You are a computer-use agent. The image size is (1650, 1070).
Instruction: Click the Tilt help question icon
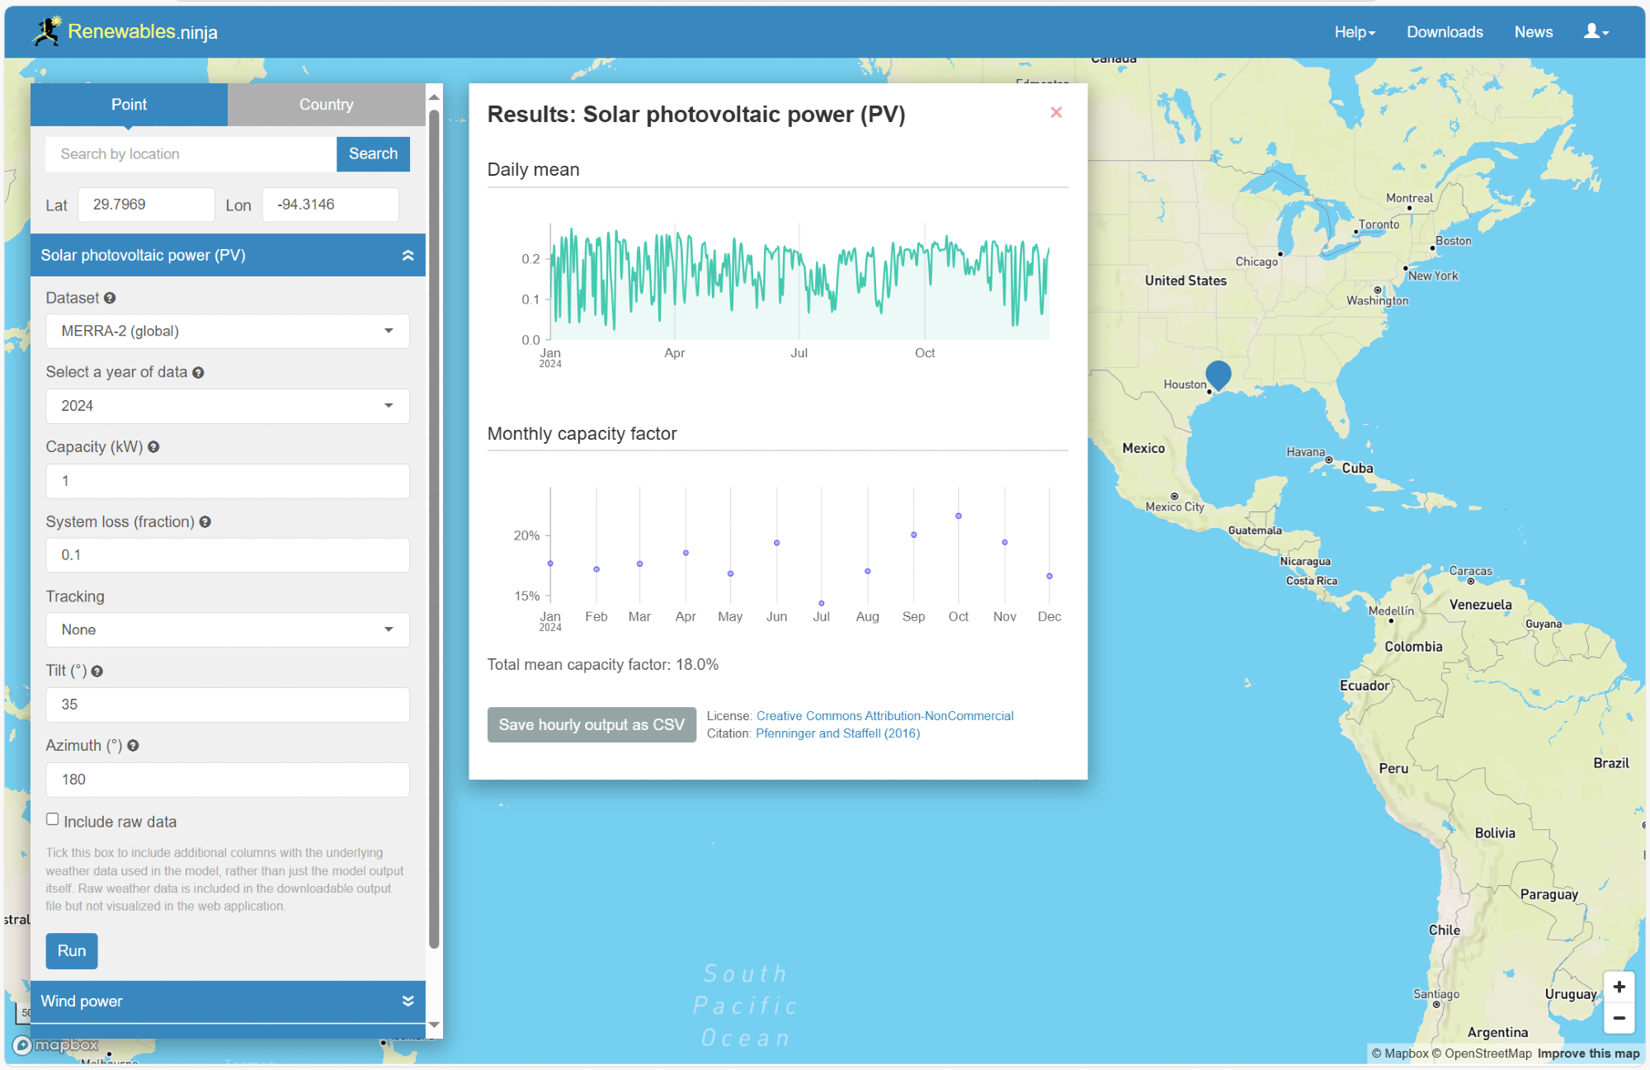pyautogui.click(x=97, y=672)
